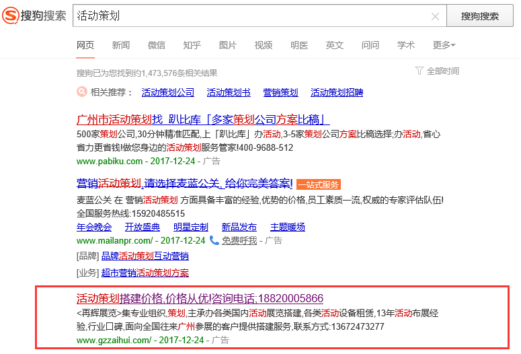Expand the 更多 dropdown menu
The width and height of the screenshot is (521, 354).
(x=444, y=45)
